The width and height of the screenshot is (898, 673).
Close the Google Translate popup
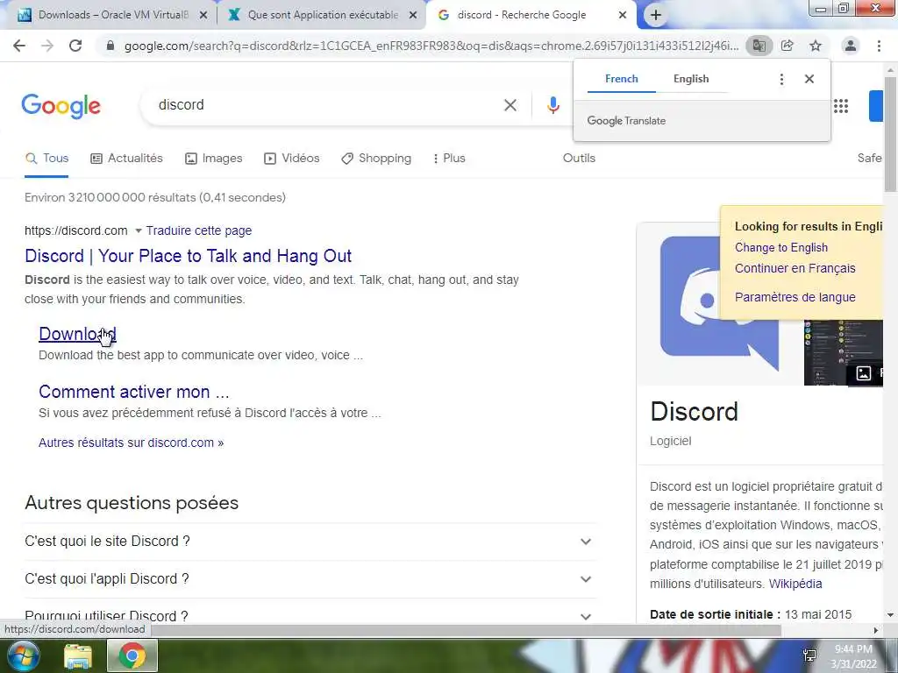(x=809, y=79)
